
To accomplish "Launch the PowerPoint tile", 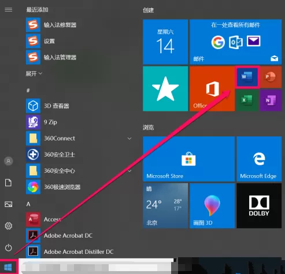I will click(271, 77).
